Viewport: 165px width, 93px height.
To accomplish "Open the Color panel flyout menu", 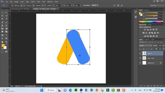I will click(x=164, y=10).
